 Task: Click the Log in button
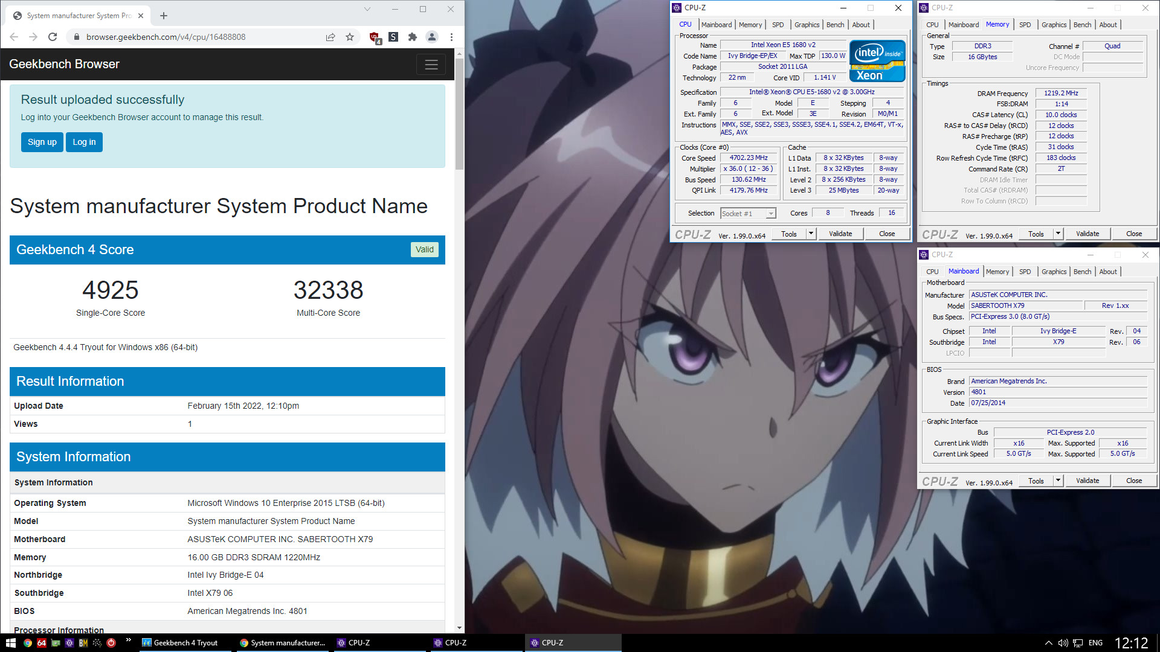(x=84, y=142)
